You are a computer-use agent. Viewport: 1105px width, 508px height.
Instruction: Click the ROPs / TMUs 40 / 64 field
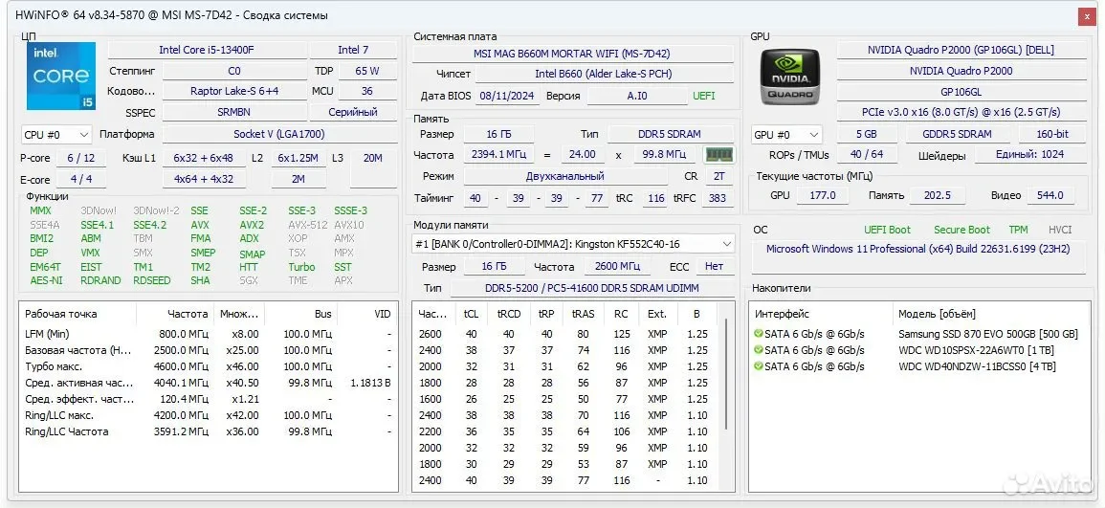pyautogui.click(x=866, y=154)
